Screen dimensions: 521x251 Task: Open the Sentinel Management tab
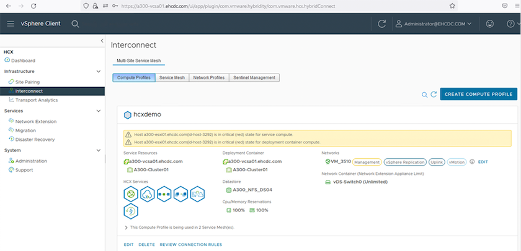[x=254, y=78]
